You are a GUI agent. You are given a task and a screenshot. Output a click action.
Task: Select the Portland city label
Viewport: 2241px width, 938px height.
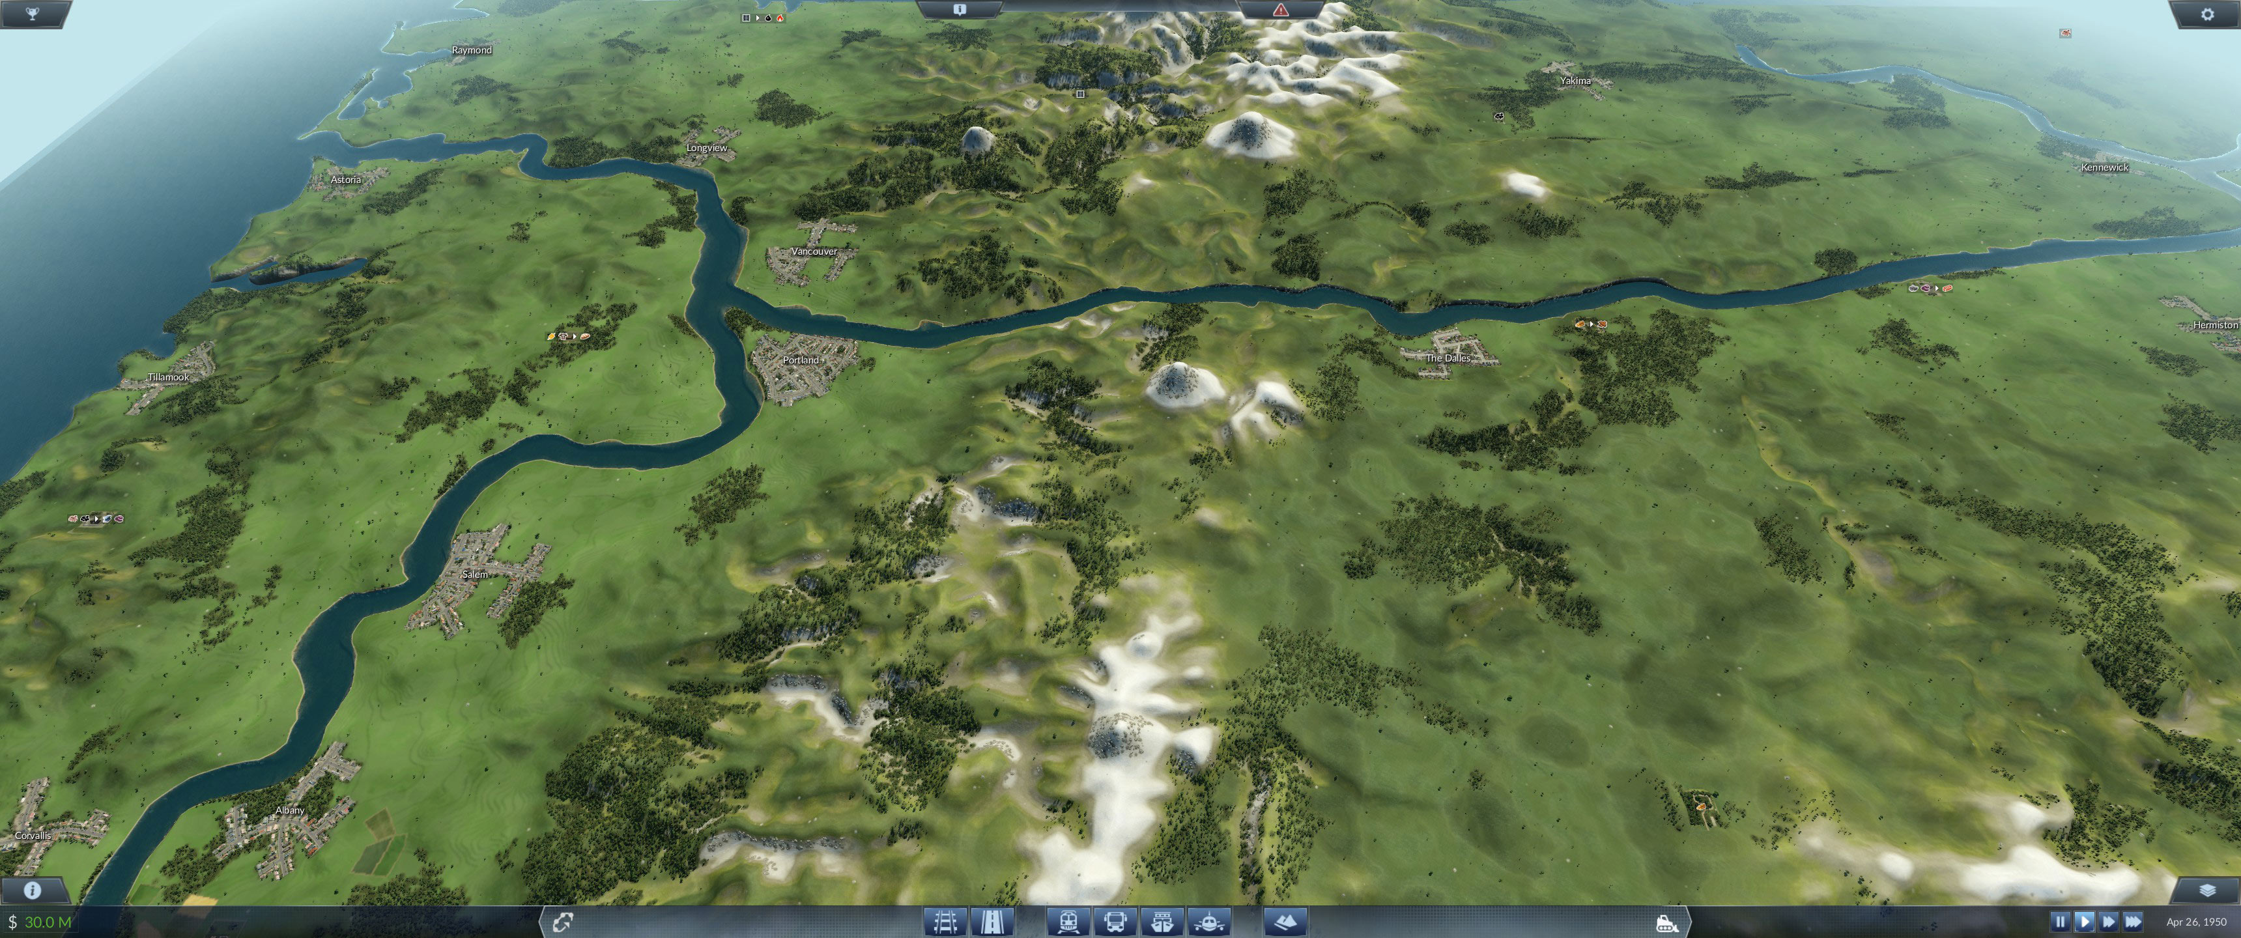pyautogui.click(x=801, y=360)
